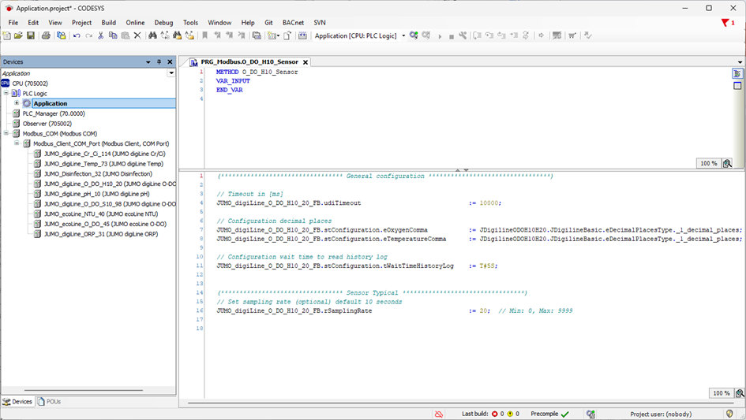Image resolution: width=746 pixels, height=420 pixels.
Task: Undo the last edit
Action: pyautogui.click(x=77, y=35)
